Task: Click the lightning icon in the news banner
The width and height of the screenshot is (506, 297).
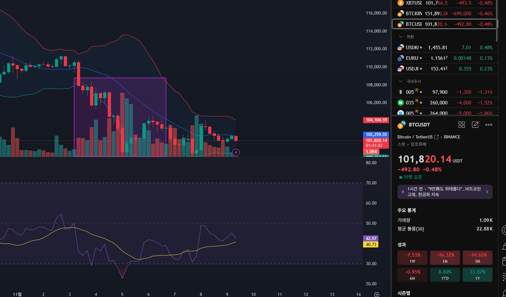Action: [x=402, y=192]
